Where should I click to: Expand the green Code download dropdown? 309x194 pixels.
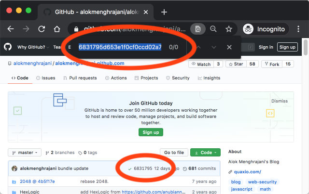pos(205,153)
